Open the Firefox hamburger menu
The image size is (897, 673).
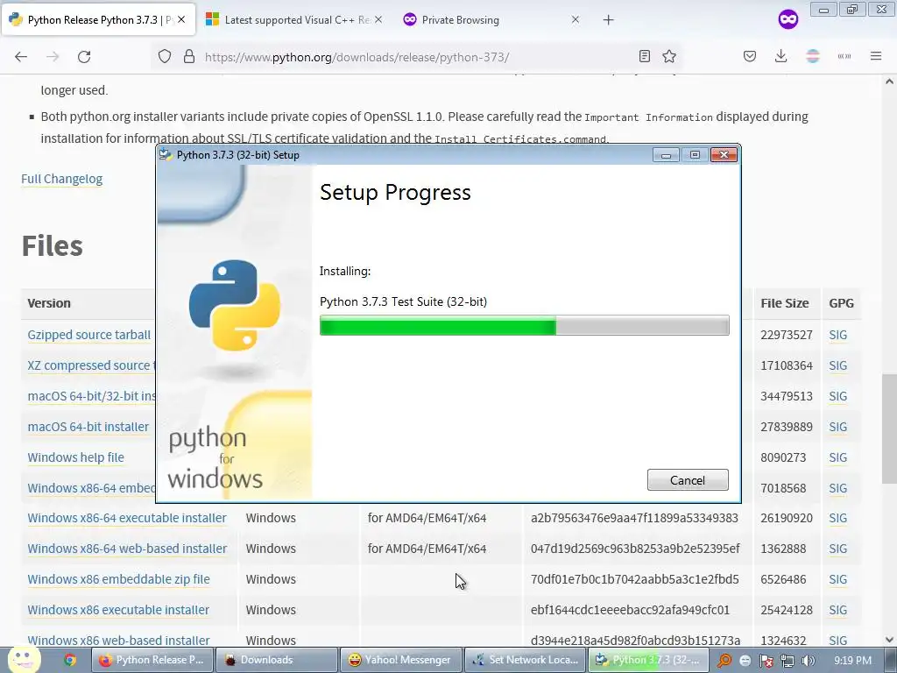(876, 56)
